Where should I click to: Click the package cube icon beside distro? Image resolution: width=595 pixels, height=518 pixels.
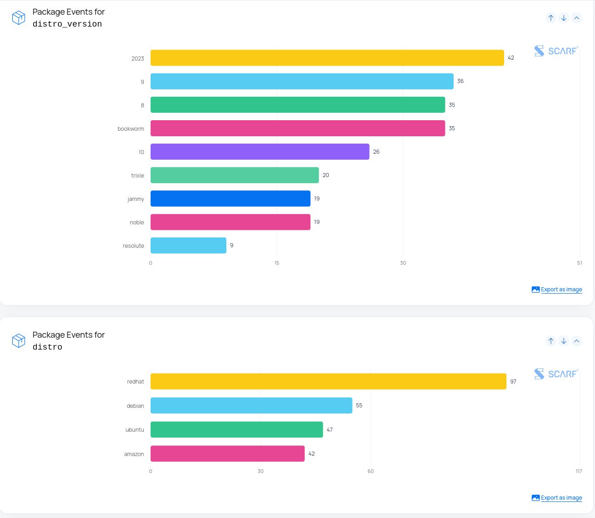tap(19, 341)
